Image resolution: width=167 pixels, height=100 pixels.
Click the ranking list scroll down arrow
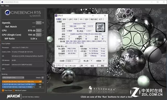[x=43, y=87]
